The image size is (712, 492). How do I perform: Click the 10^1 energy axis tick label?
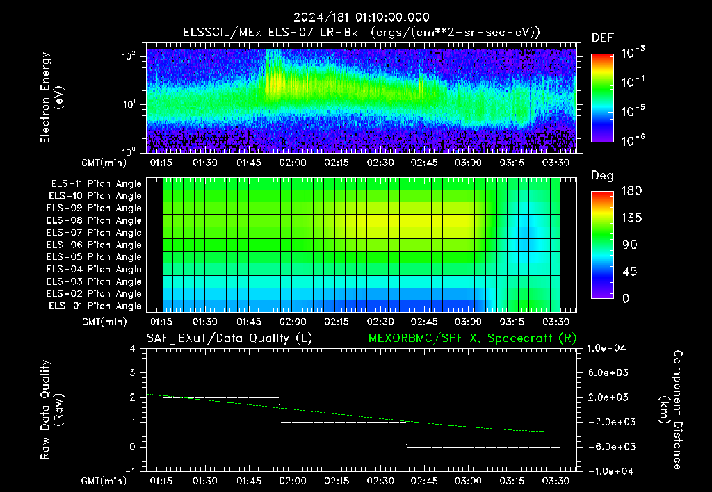129,104
